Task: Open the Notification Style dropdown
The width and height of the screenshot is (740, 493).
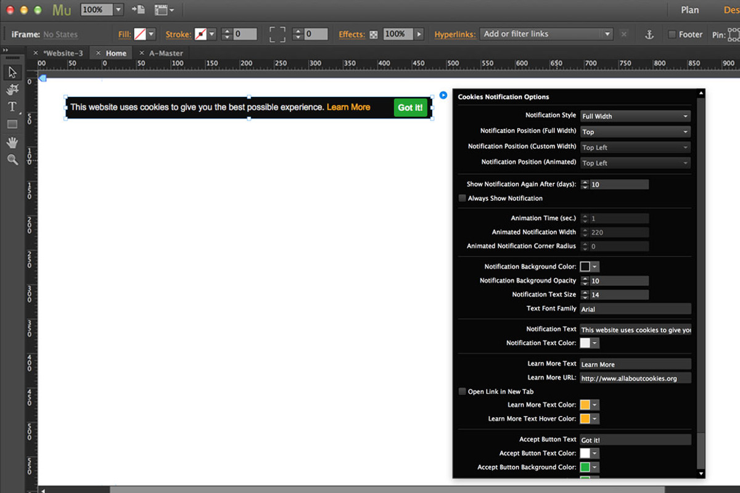Action: pyautogui.click(x=635, y=116)
